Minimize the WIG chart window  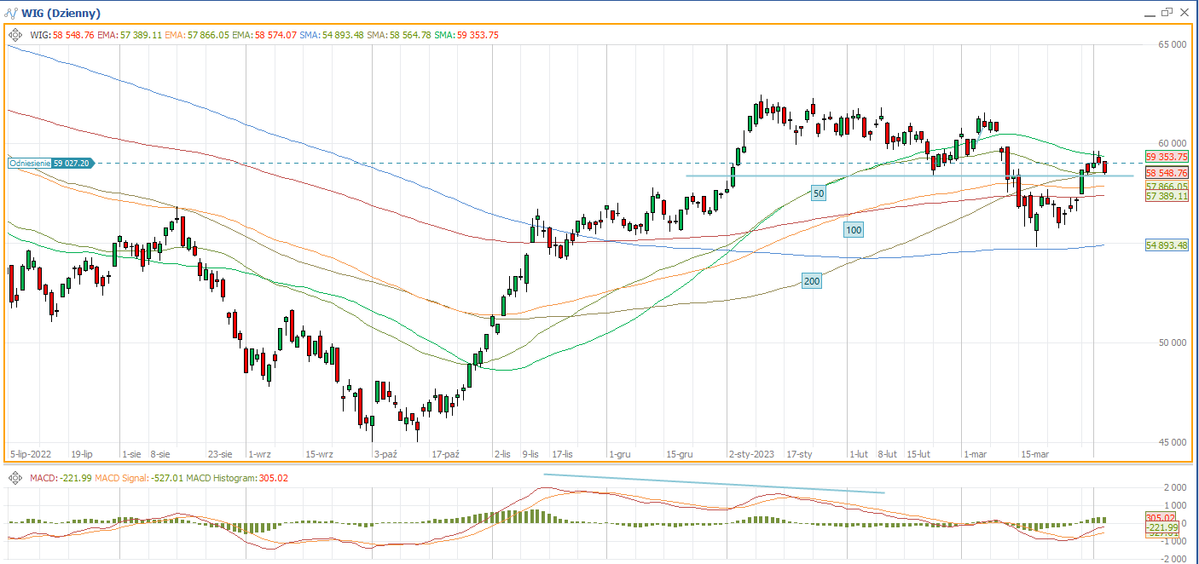pos(1149,12)
